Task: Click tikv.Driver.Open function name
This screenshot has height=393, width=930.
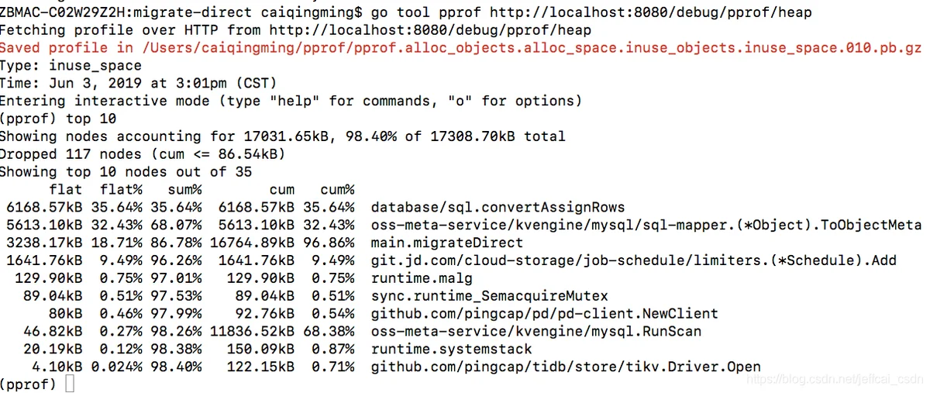Action: pos(566,367)
